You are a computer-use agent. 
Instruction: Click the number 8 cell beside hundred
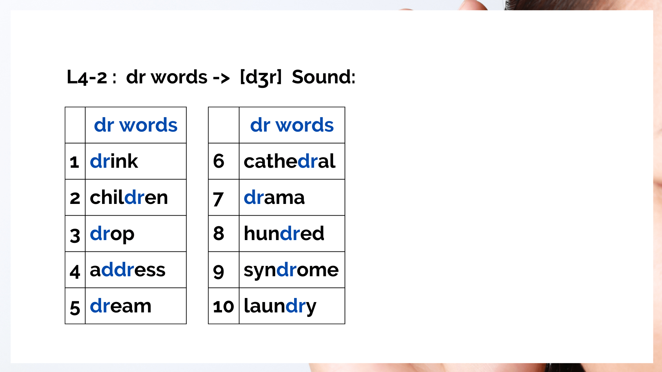tap(223, 234)
